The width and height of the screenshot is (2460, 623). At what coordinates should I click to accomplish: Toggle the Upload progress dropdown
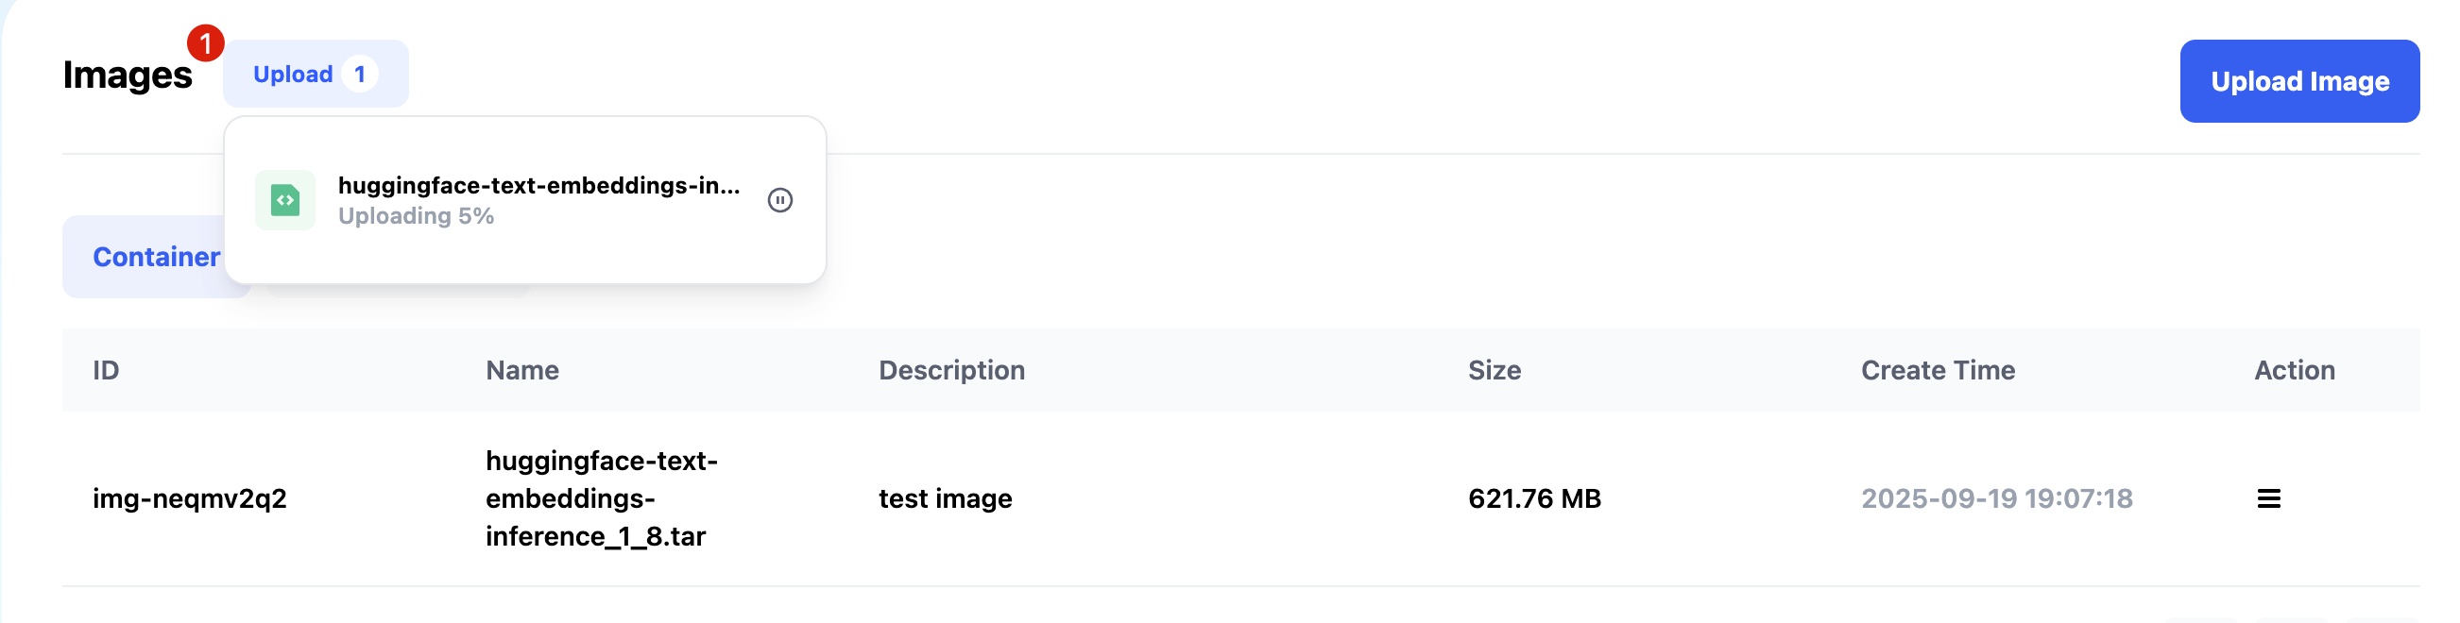tap(293, 75)
